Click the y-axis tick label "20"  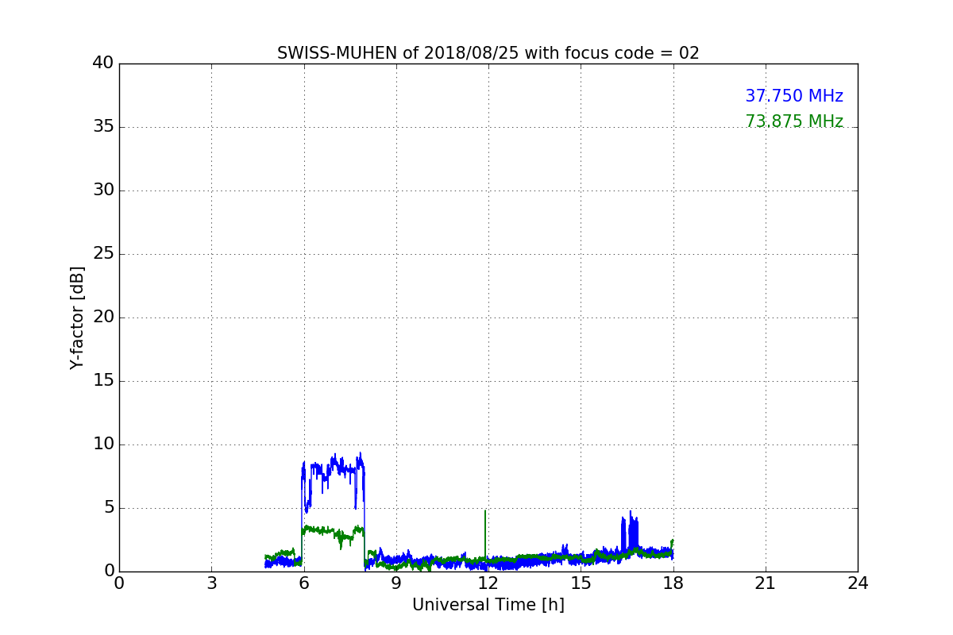(103, 317)
